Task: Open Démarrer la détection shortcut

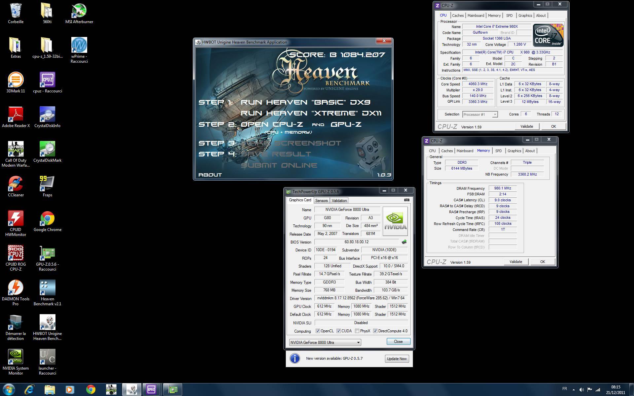Action: pyautogui.click(x=16, y=327)
